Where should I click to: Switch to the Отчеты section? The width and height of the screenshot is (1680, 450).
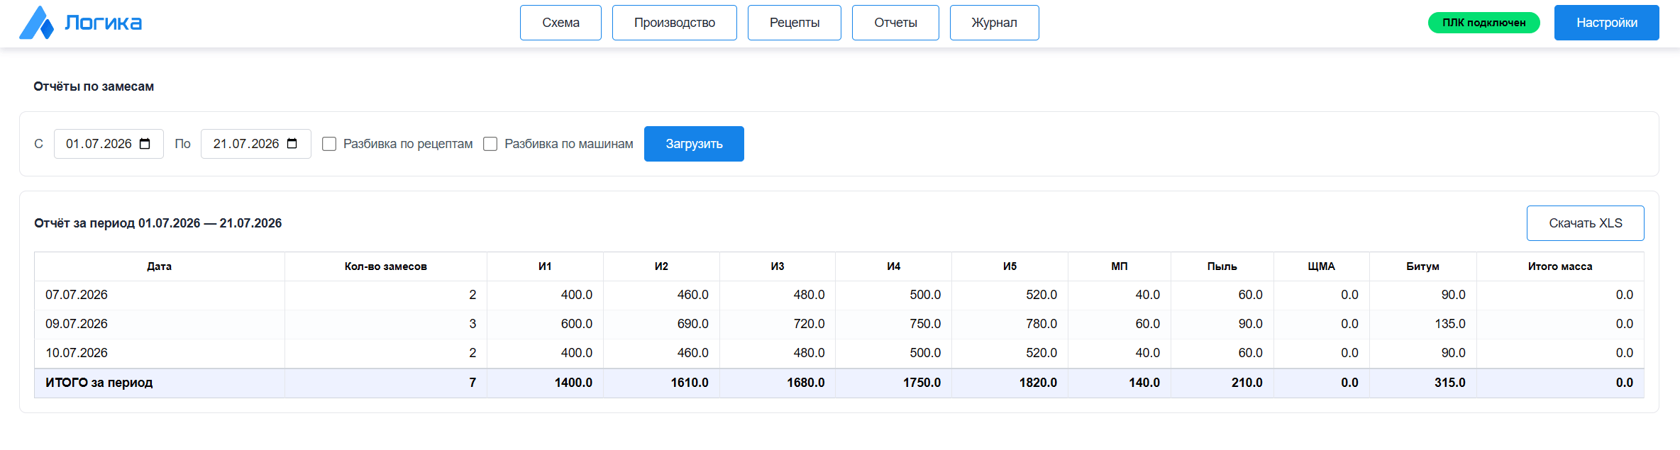tap(895, 23)
